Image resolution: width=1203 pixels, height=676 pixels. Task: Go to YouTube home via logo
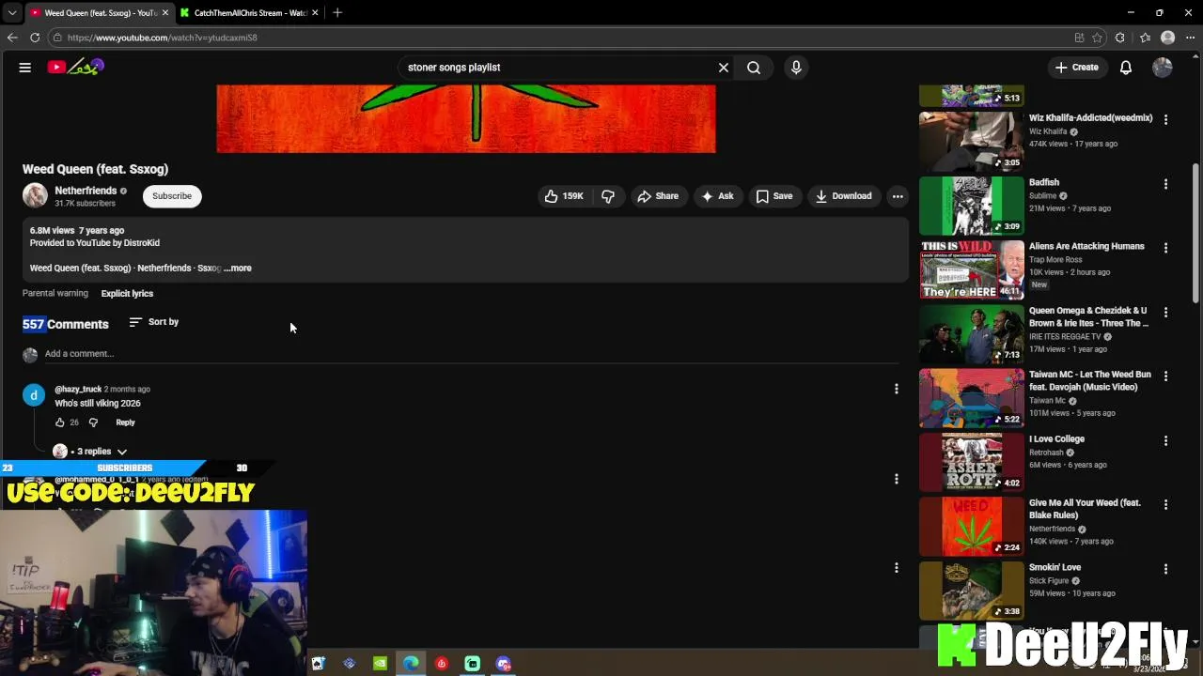pos(75,67)
